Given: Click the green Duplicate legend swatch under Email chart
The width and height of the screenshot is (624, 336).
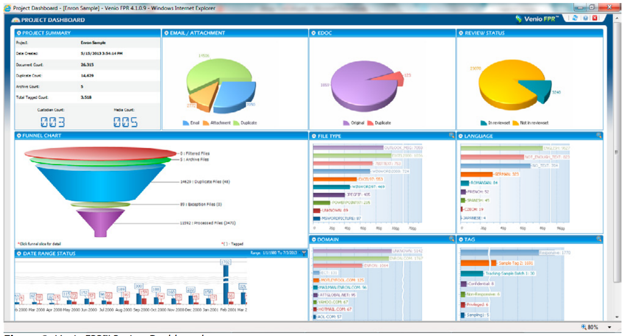Looking at the screenshot, I should click(236, 123).
